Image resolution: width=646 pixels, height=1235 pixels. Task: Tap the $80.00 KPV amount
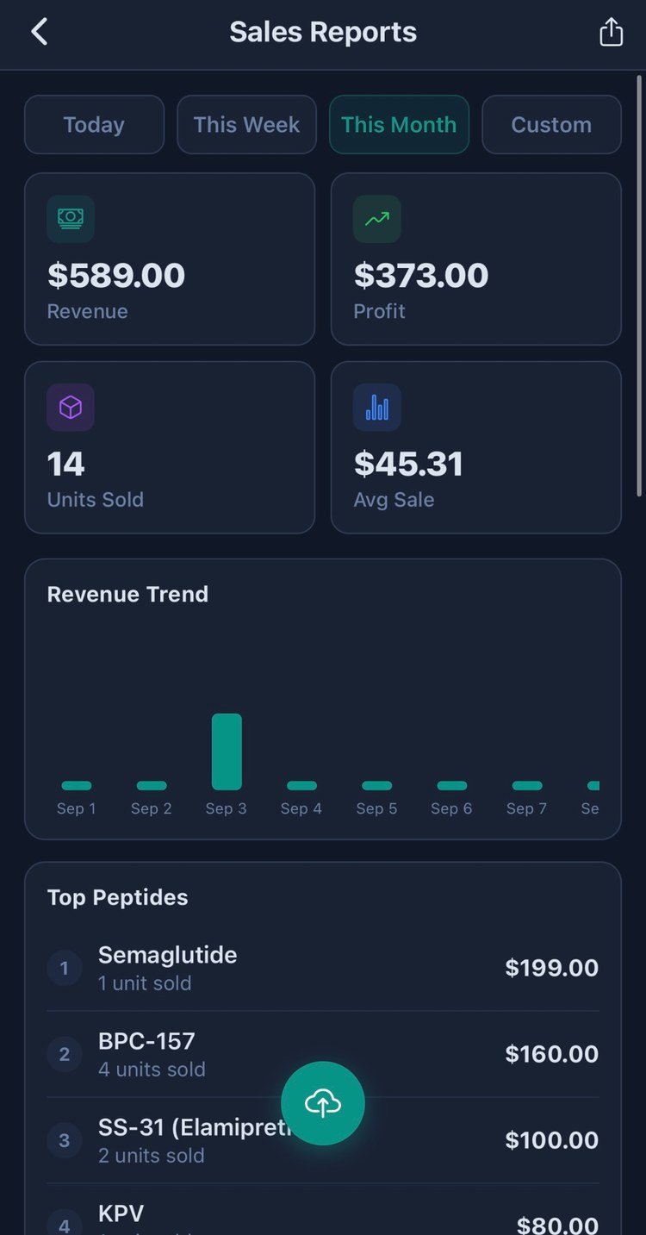(x=557, y=1224)
